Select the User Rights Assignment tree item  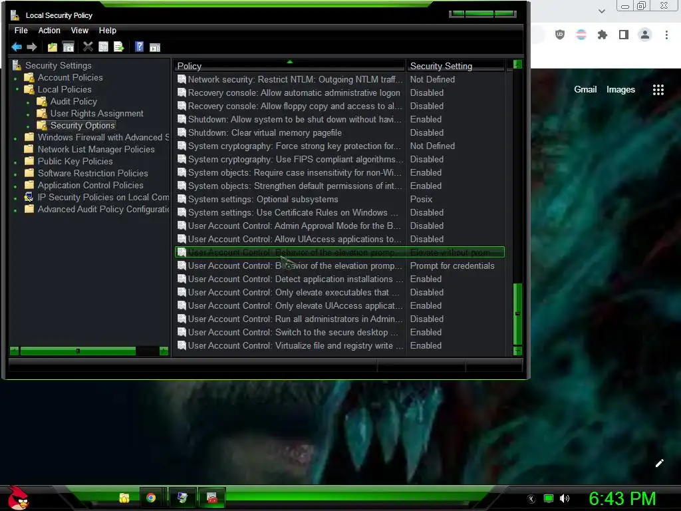point(96,113)
